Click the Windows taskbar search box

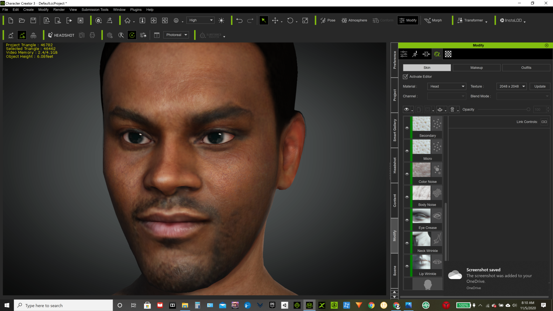[63, 305]
